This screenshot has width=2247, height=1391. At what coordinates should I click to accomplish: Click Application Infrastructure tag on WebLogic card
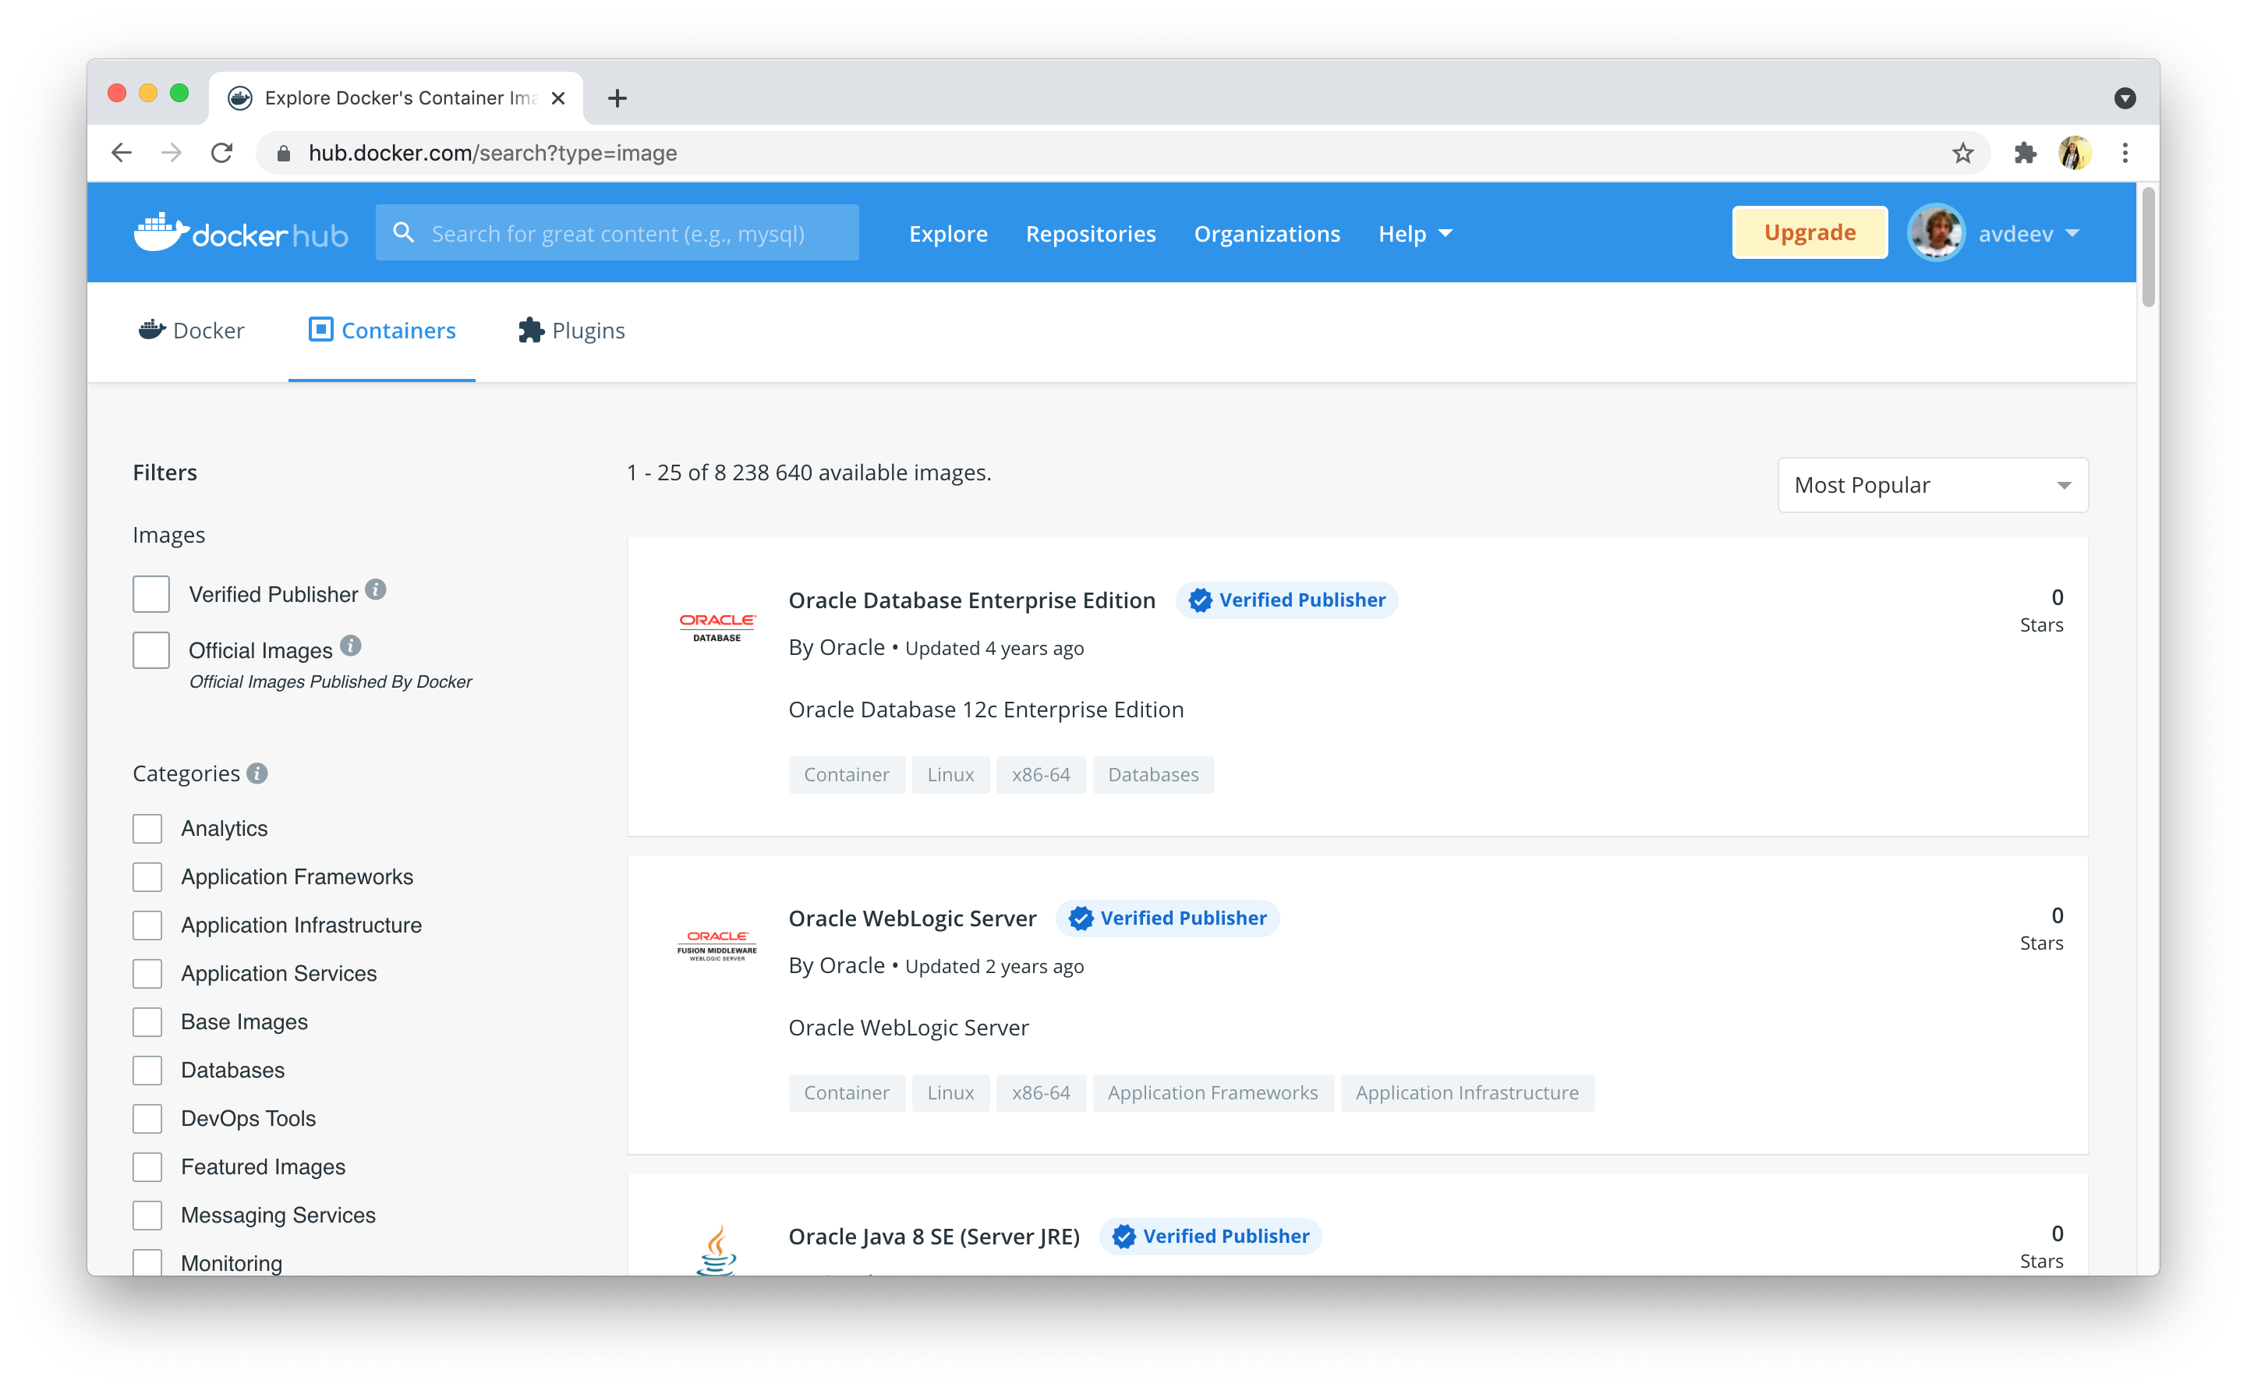point(1467,1093)
